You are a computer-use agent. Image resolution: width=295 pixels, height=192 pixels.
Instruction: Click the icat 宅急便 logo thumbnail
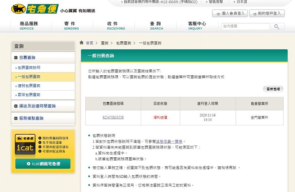(x=25, y=144)
